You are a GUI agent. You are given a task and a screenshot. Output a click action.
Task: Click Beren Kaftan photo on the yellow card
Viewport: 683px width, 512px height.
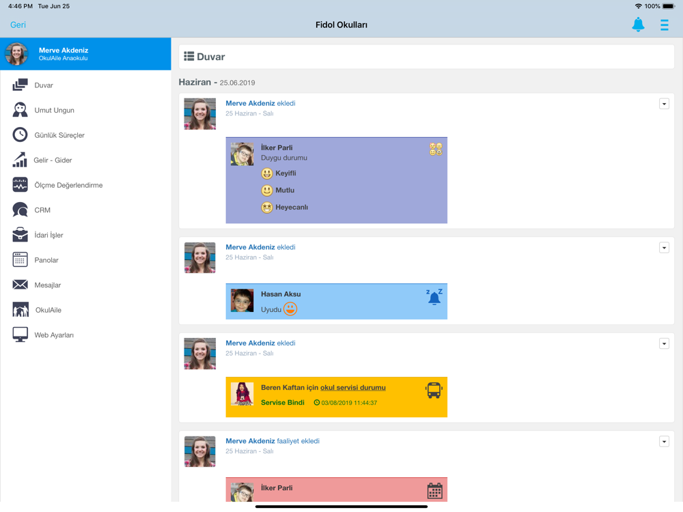coord(242,394)
